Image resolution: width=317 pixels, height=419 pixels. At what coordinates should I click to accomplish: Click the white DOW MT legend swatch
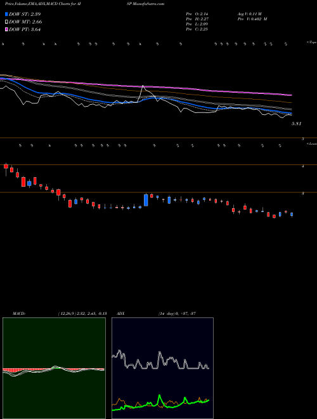coord(6,22)
